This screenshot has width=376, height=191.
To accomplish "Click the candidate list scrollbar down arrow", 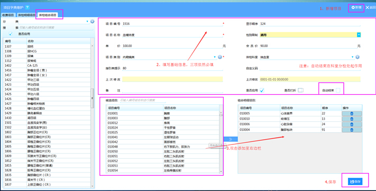I will [221, 171].
